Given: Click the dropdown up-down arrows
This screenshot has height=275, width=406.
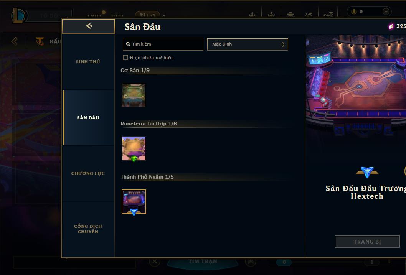Looking at the screenshot, I should [283, 44].
